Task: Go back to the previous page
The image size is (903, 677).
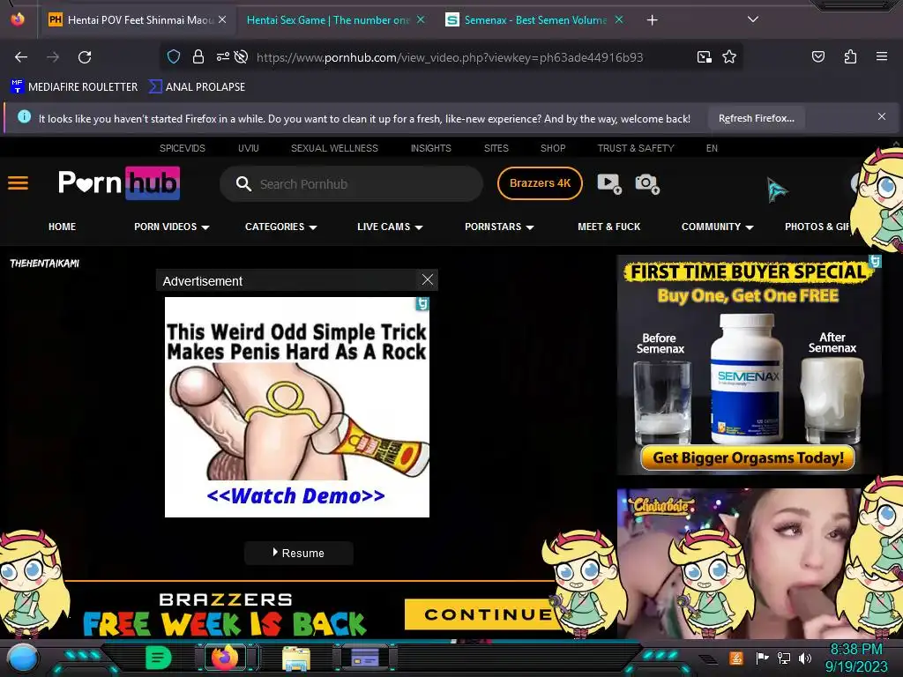Action: [21, 57]
